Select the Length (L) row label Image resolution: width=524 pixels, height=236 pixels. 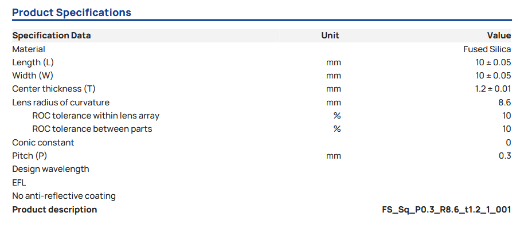pos(33,62)
